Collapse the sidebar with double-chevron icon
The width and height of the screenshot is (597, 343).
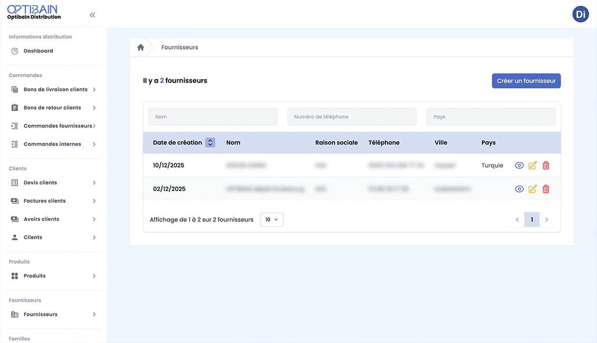pyautogui.click(x=93, y=15)
